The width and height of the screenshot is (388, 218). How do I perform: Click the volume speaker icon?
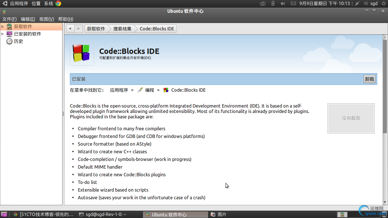(283, 4)
